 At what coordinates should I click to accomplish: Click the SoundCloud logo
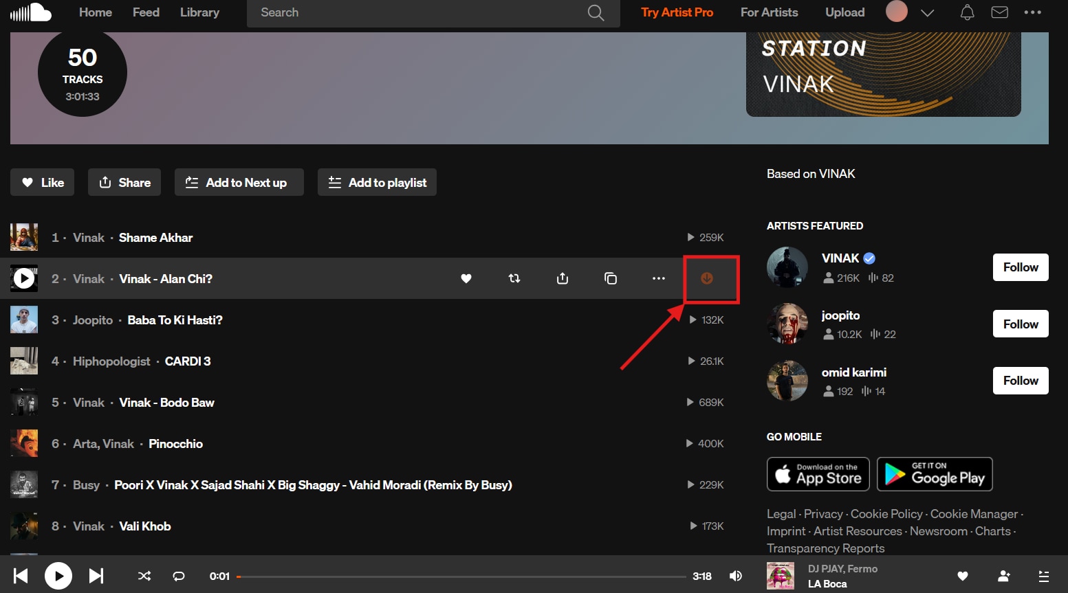coord(31,12)
